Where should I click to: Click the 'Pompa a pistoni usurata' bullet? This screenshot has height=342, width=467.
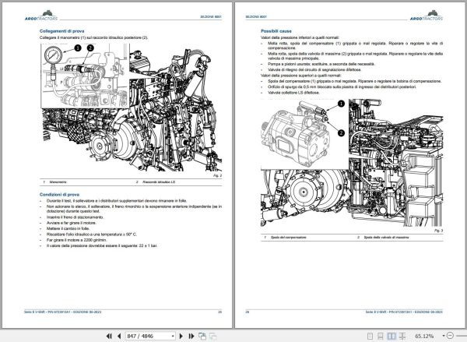[x=321, y=64]
